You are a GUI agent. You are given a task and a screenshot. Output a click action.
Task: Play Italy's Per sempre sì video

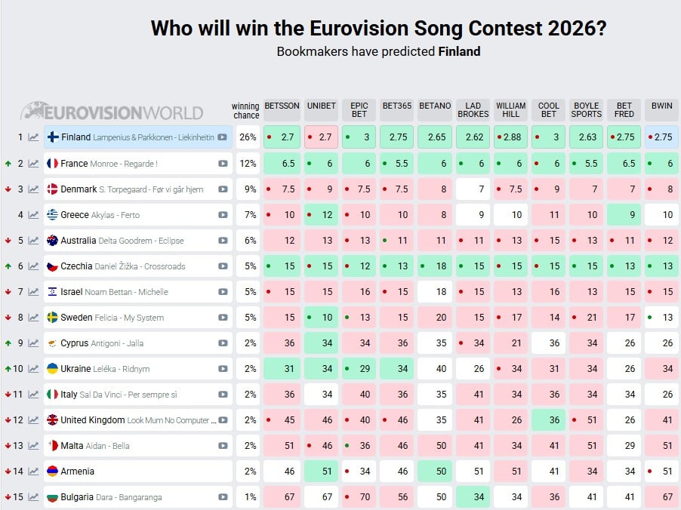tap(223, 395)
